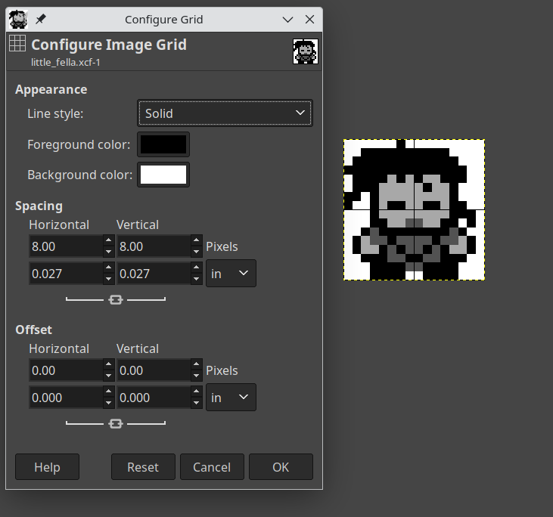Click the pixel art character on canvas

pos(414,209)
